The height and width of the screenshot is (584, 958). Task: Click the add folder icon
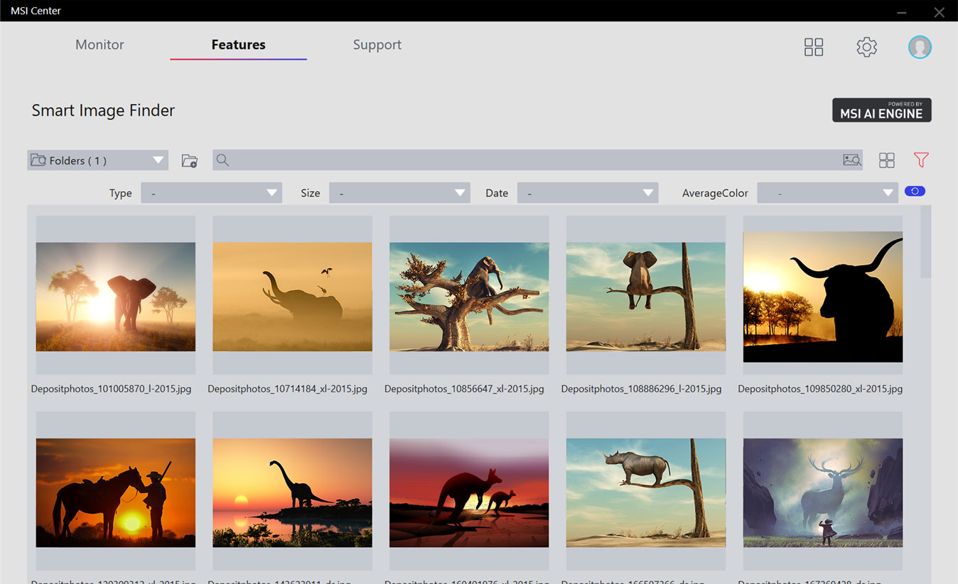(189, 160)
